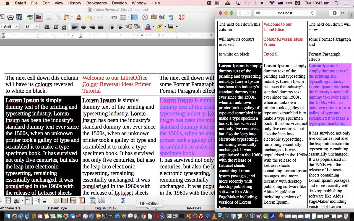Image resolution: width=354 pixels, height=221 pixels.
Task: Reload the localhost page in Safari
Action: point(313,13)
